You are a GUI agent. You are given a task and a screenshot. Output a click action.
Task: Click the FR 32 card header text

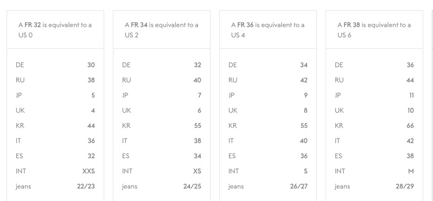(x=54, y=30)
